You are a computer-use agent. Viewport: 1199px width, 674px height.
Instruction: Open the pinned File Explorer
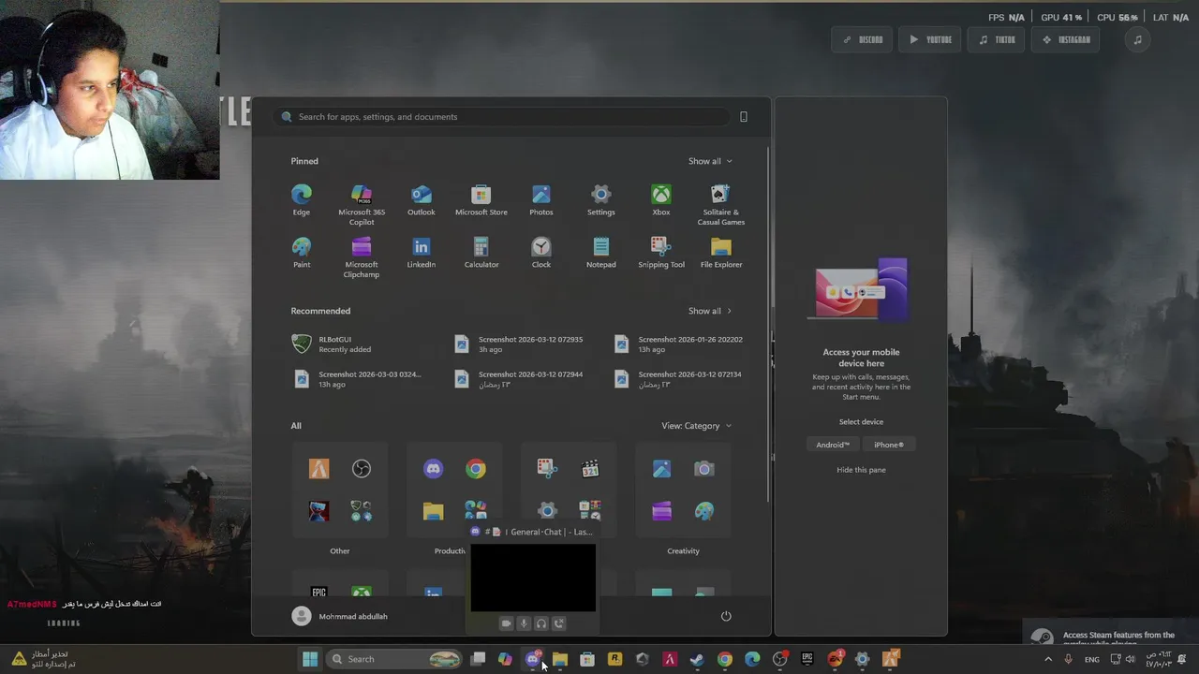coord(720,253)
